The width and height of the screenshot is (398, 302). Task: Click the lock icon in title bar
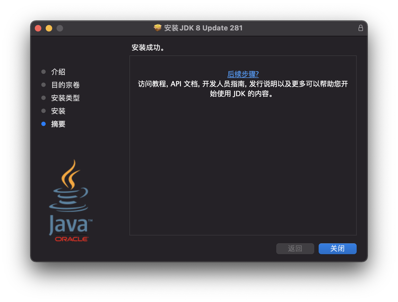pyautogui.click(x=360, y=28)
